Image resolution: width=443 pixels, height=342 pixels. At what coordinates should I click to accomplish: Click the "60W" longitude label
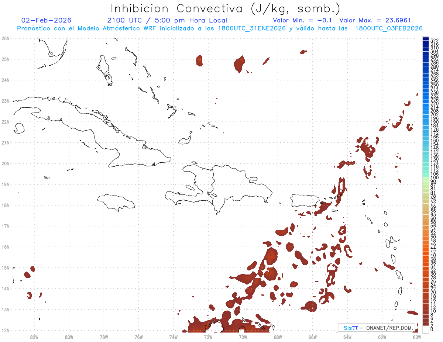click(x=417, y=336)
